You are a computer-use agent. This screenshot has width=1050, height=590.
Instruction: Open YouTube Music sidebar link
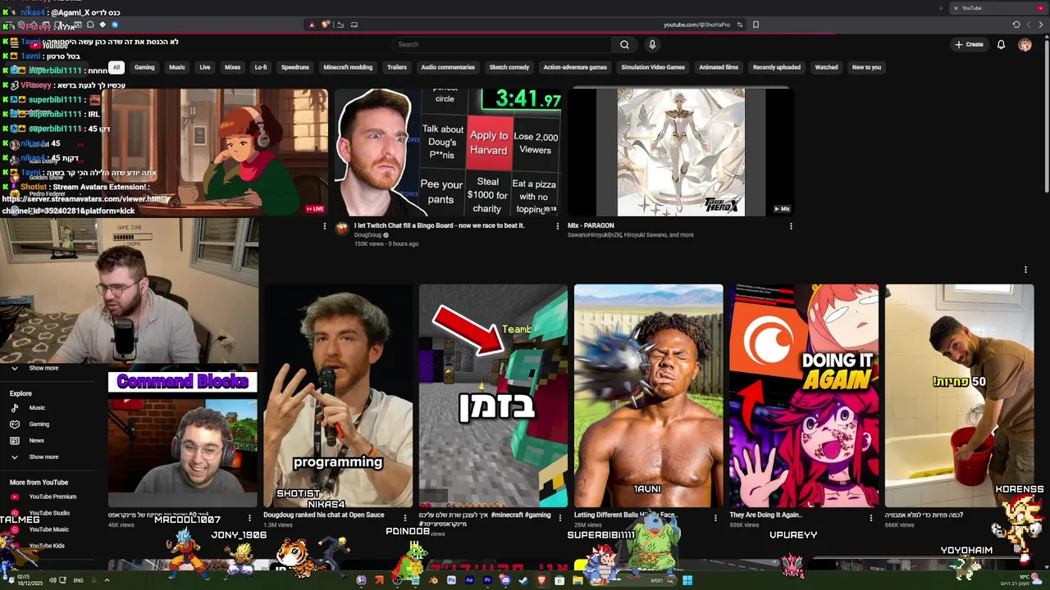49,529
